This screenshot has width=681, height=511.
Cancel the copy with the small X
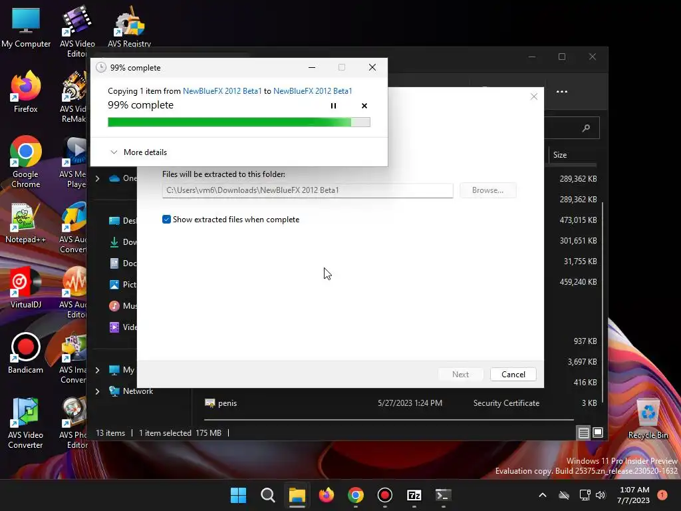click(x=364, y=106)
